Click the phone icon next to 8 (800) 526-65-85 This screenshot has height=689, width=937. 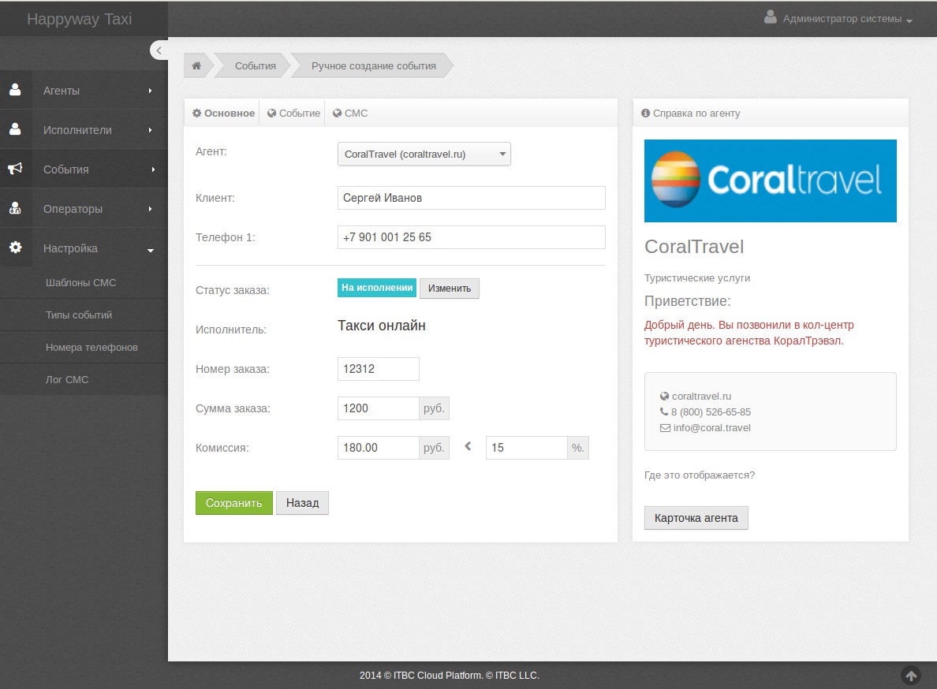pyautogui.click(x=663, y=412)
